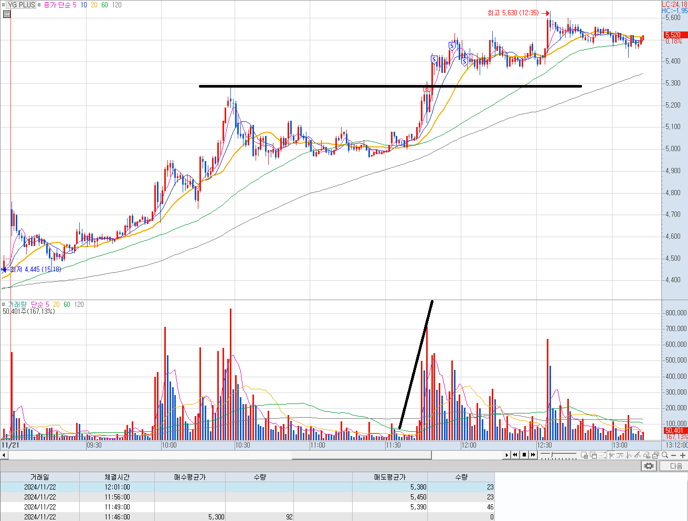Click the add chart window icon
Screen dimensions: 688x521
click(584, 455)
